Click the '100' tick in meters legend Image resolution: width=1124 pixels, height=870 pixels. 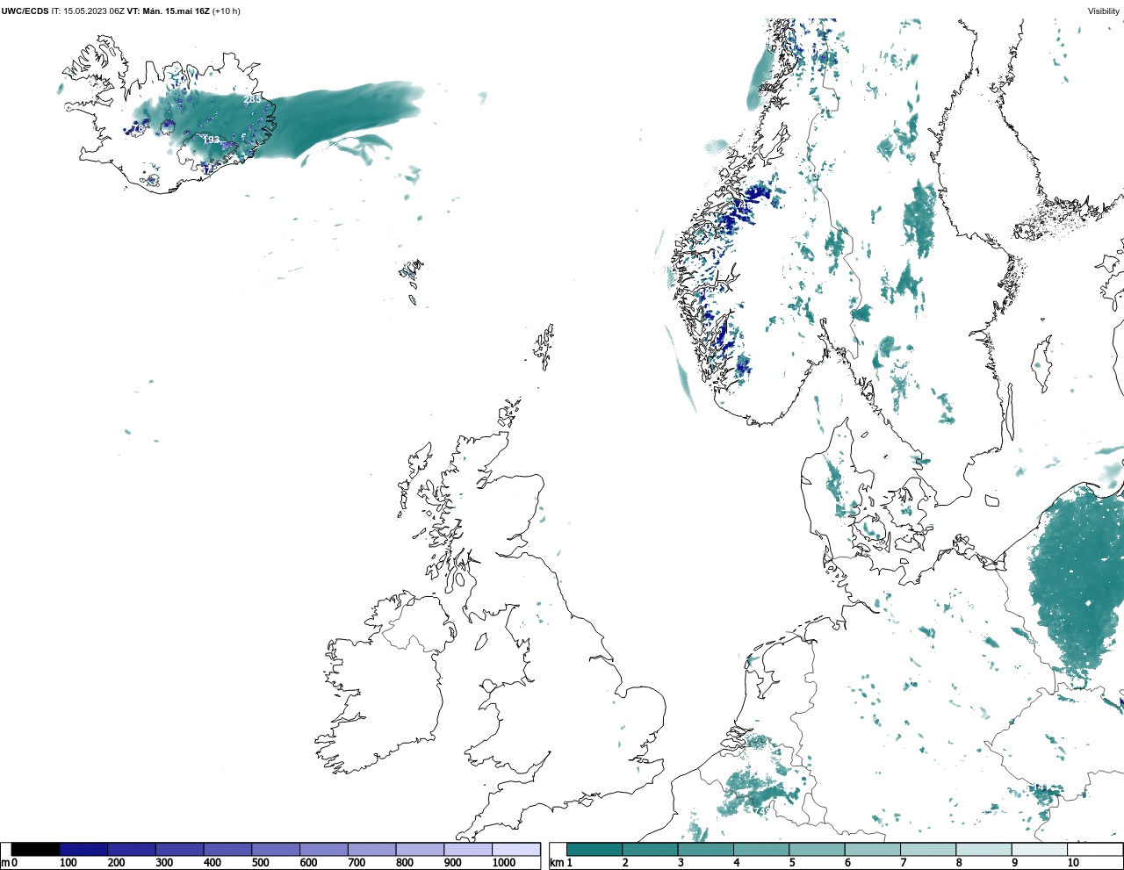click(68, 863)
